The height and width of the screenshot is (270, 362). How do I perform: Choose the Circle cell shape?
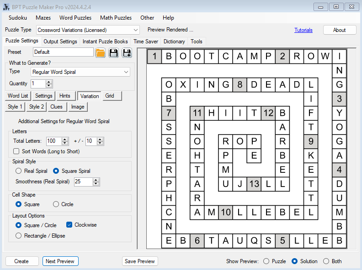click(x=56, y=204)
